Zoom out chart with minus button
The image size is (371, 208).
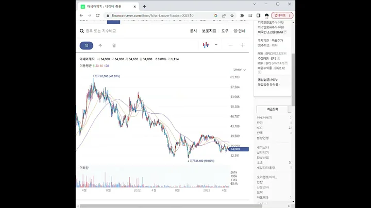click(230, 45)
